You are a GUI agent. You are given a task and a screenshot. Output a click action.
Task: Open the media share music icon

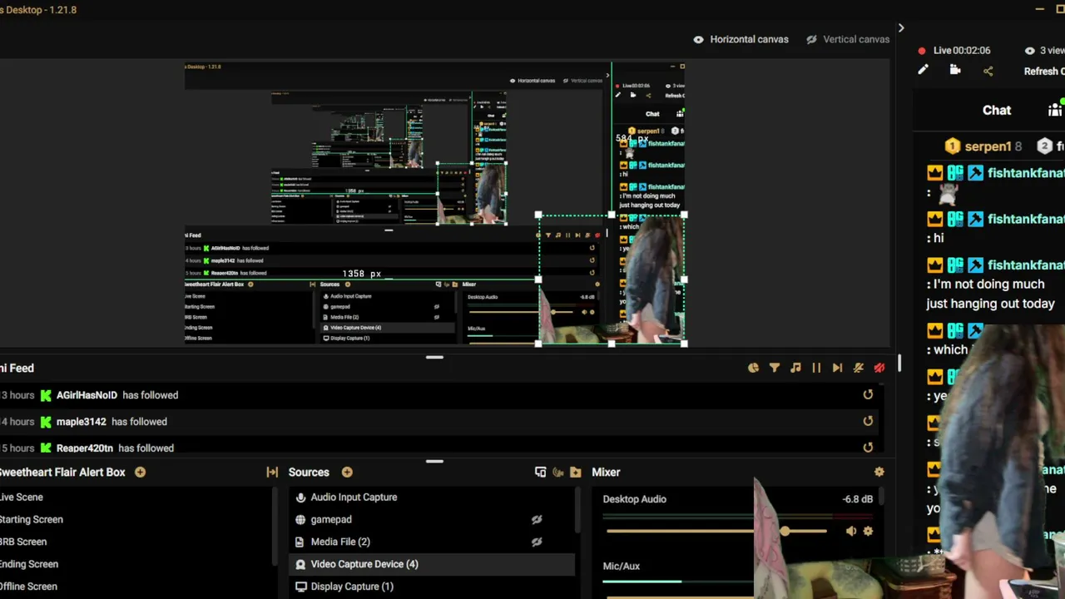tap(795, 368)
